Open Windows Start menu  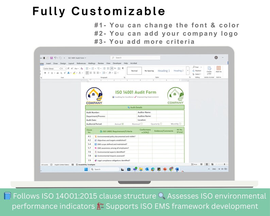coord(86,169)
